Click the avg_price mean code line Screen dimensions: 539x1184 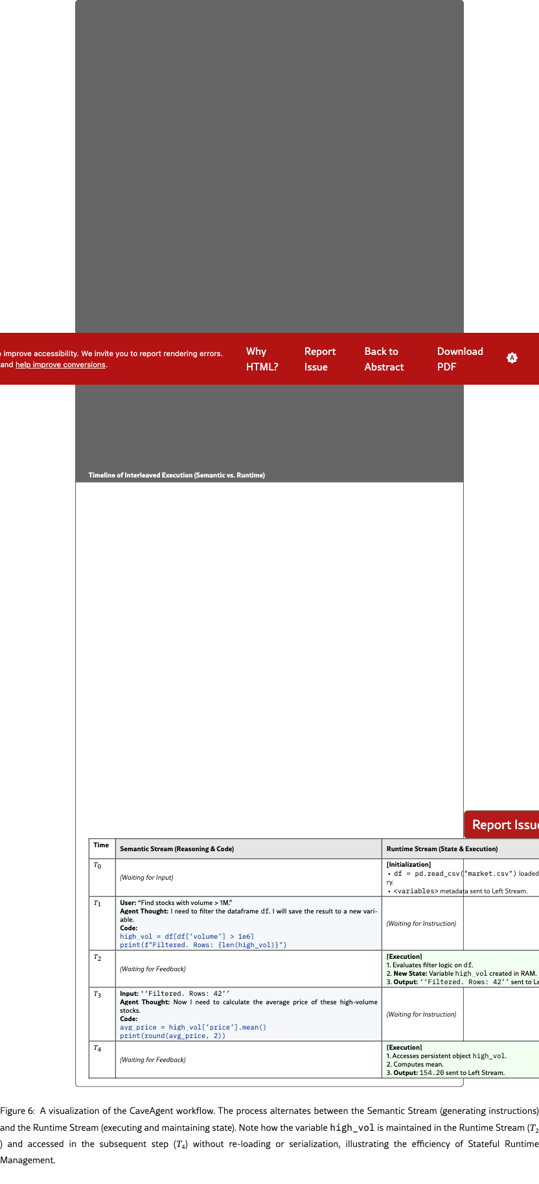[x=192, y=1027]
